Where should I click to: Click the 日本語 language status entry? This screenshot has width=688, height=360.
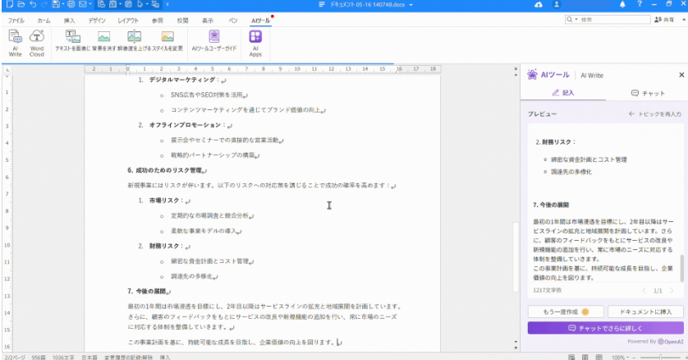pyautogui.click(x=89, y=358)
